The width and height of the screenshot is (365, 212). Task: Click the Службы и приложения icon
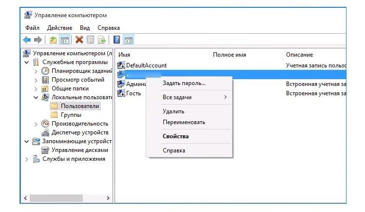pyautogui.click(x=36, y=159)
